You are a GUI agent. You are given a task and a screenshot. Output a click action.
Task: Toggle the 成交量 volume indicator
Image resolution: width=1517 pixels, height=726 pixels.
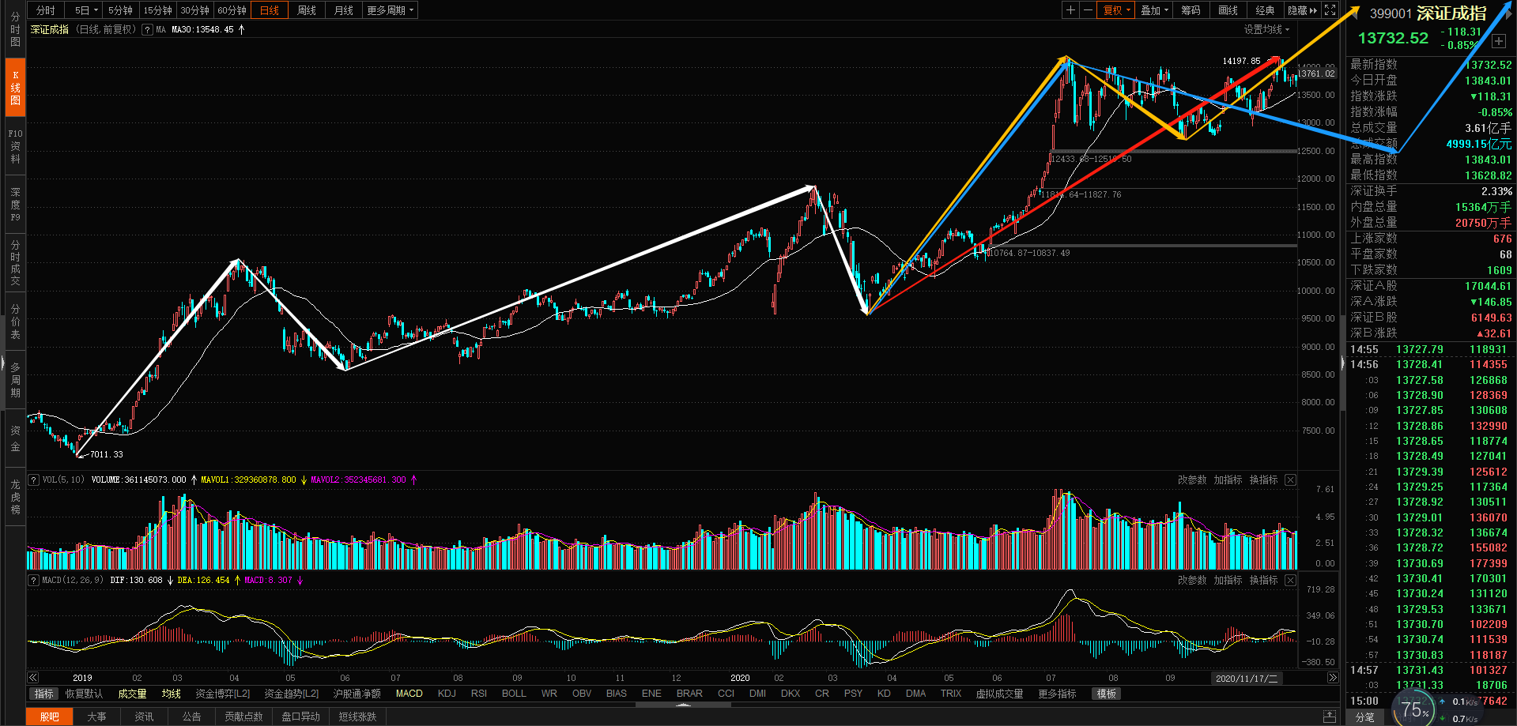[132, 694]
